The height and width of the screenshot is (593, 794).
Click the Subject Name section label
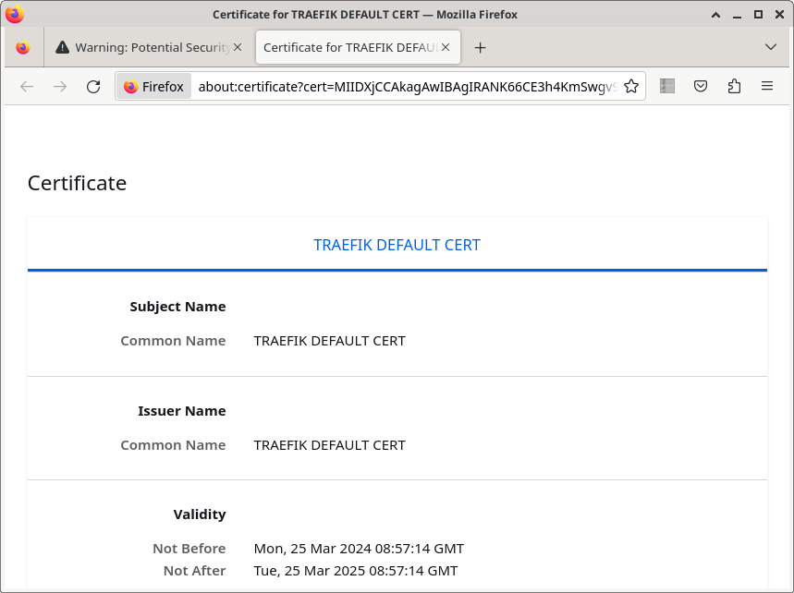(x=177, y=307)
